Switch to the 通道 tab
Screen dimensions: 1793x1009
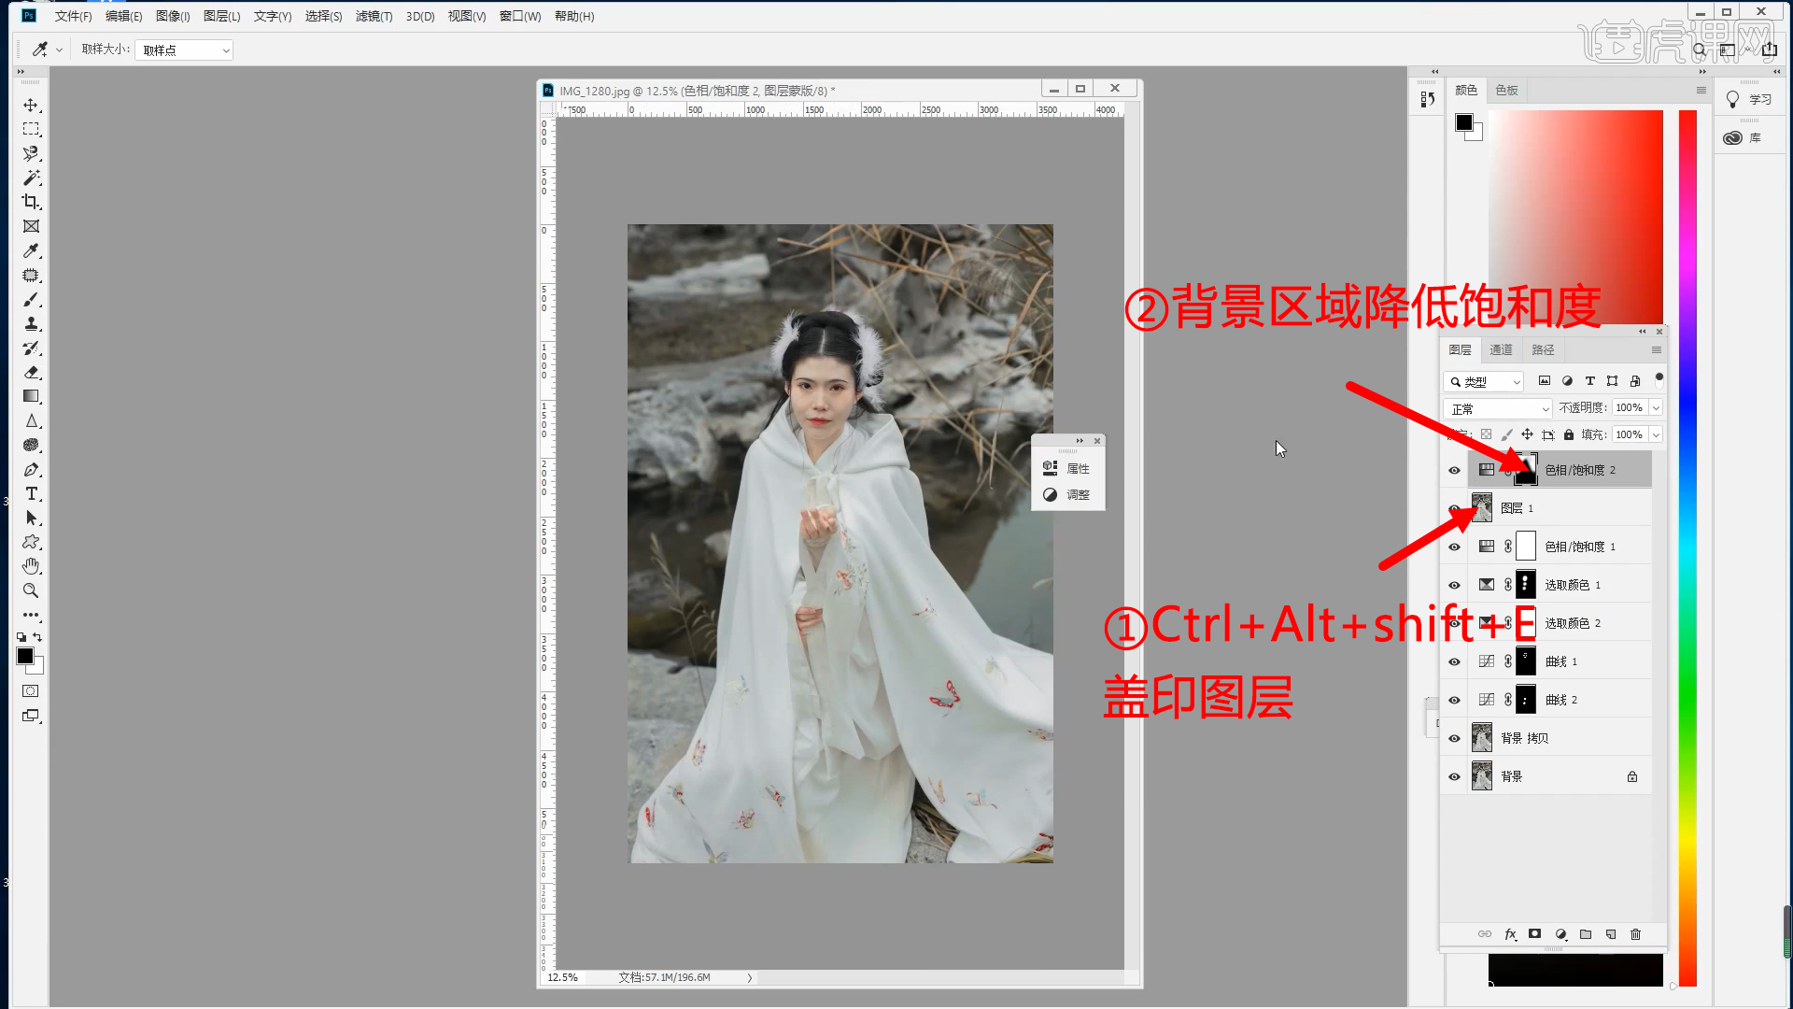click(1501, 349)
